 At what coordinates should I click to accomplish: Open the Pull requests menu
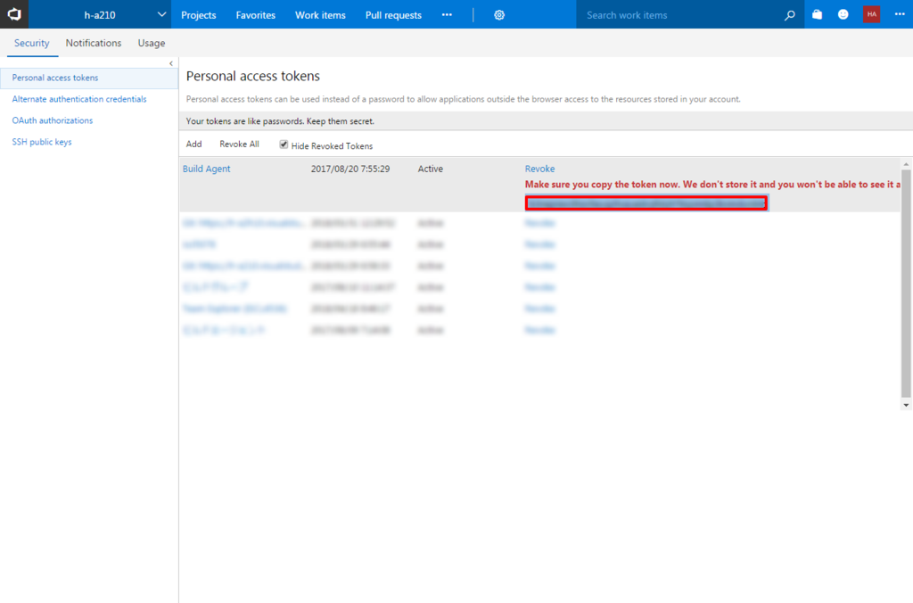[x=393, y=15]
